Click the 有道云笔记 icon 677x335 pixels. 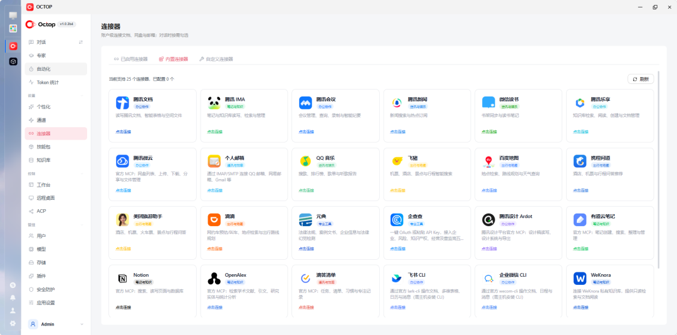(x=580, y=220)
